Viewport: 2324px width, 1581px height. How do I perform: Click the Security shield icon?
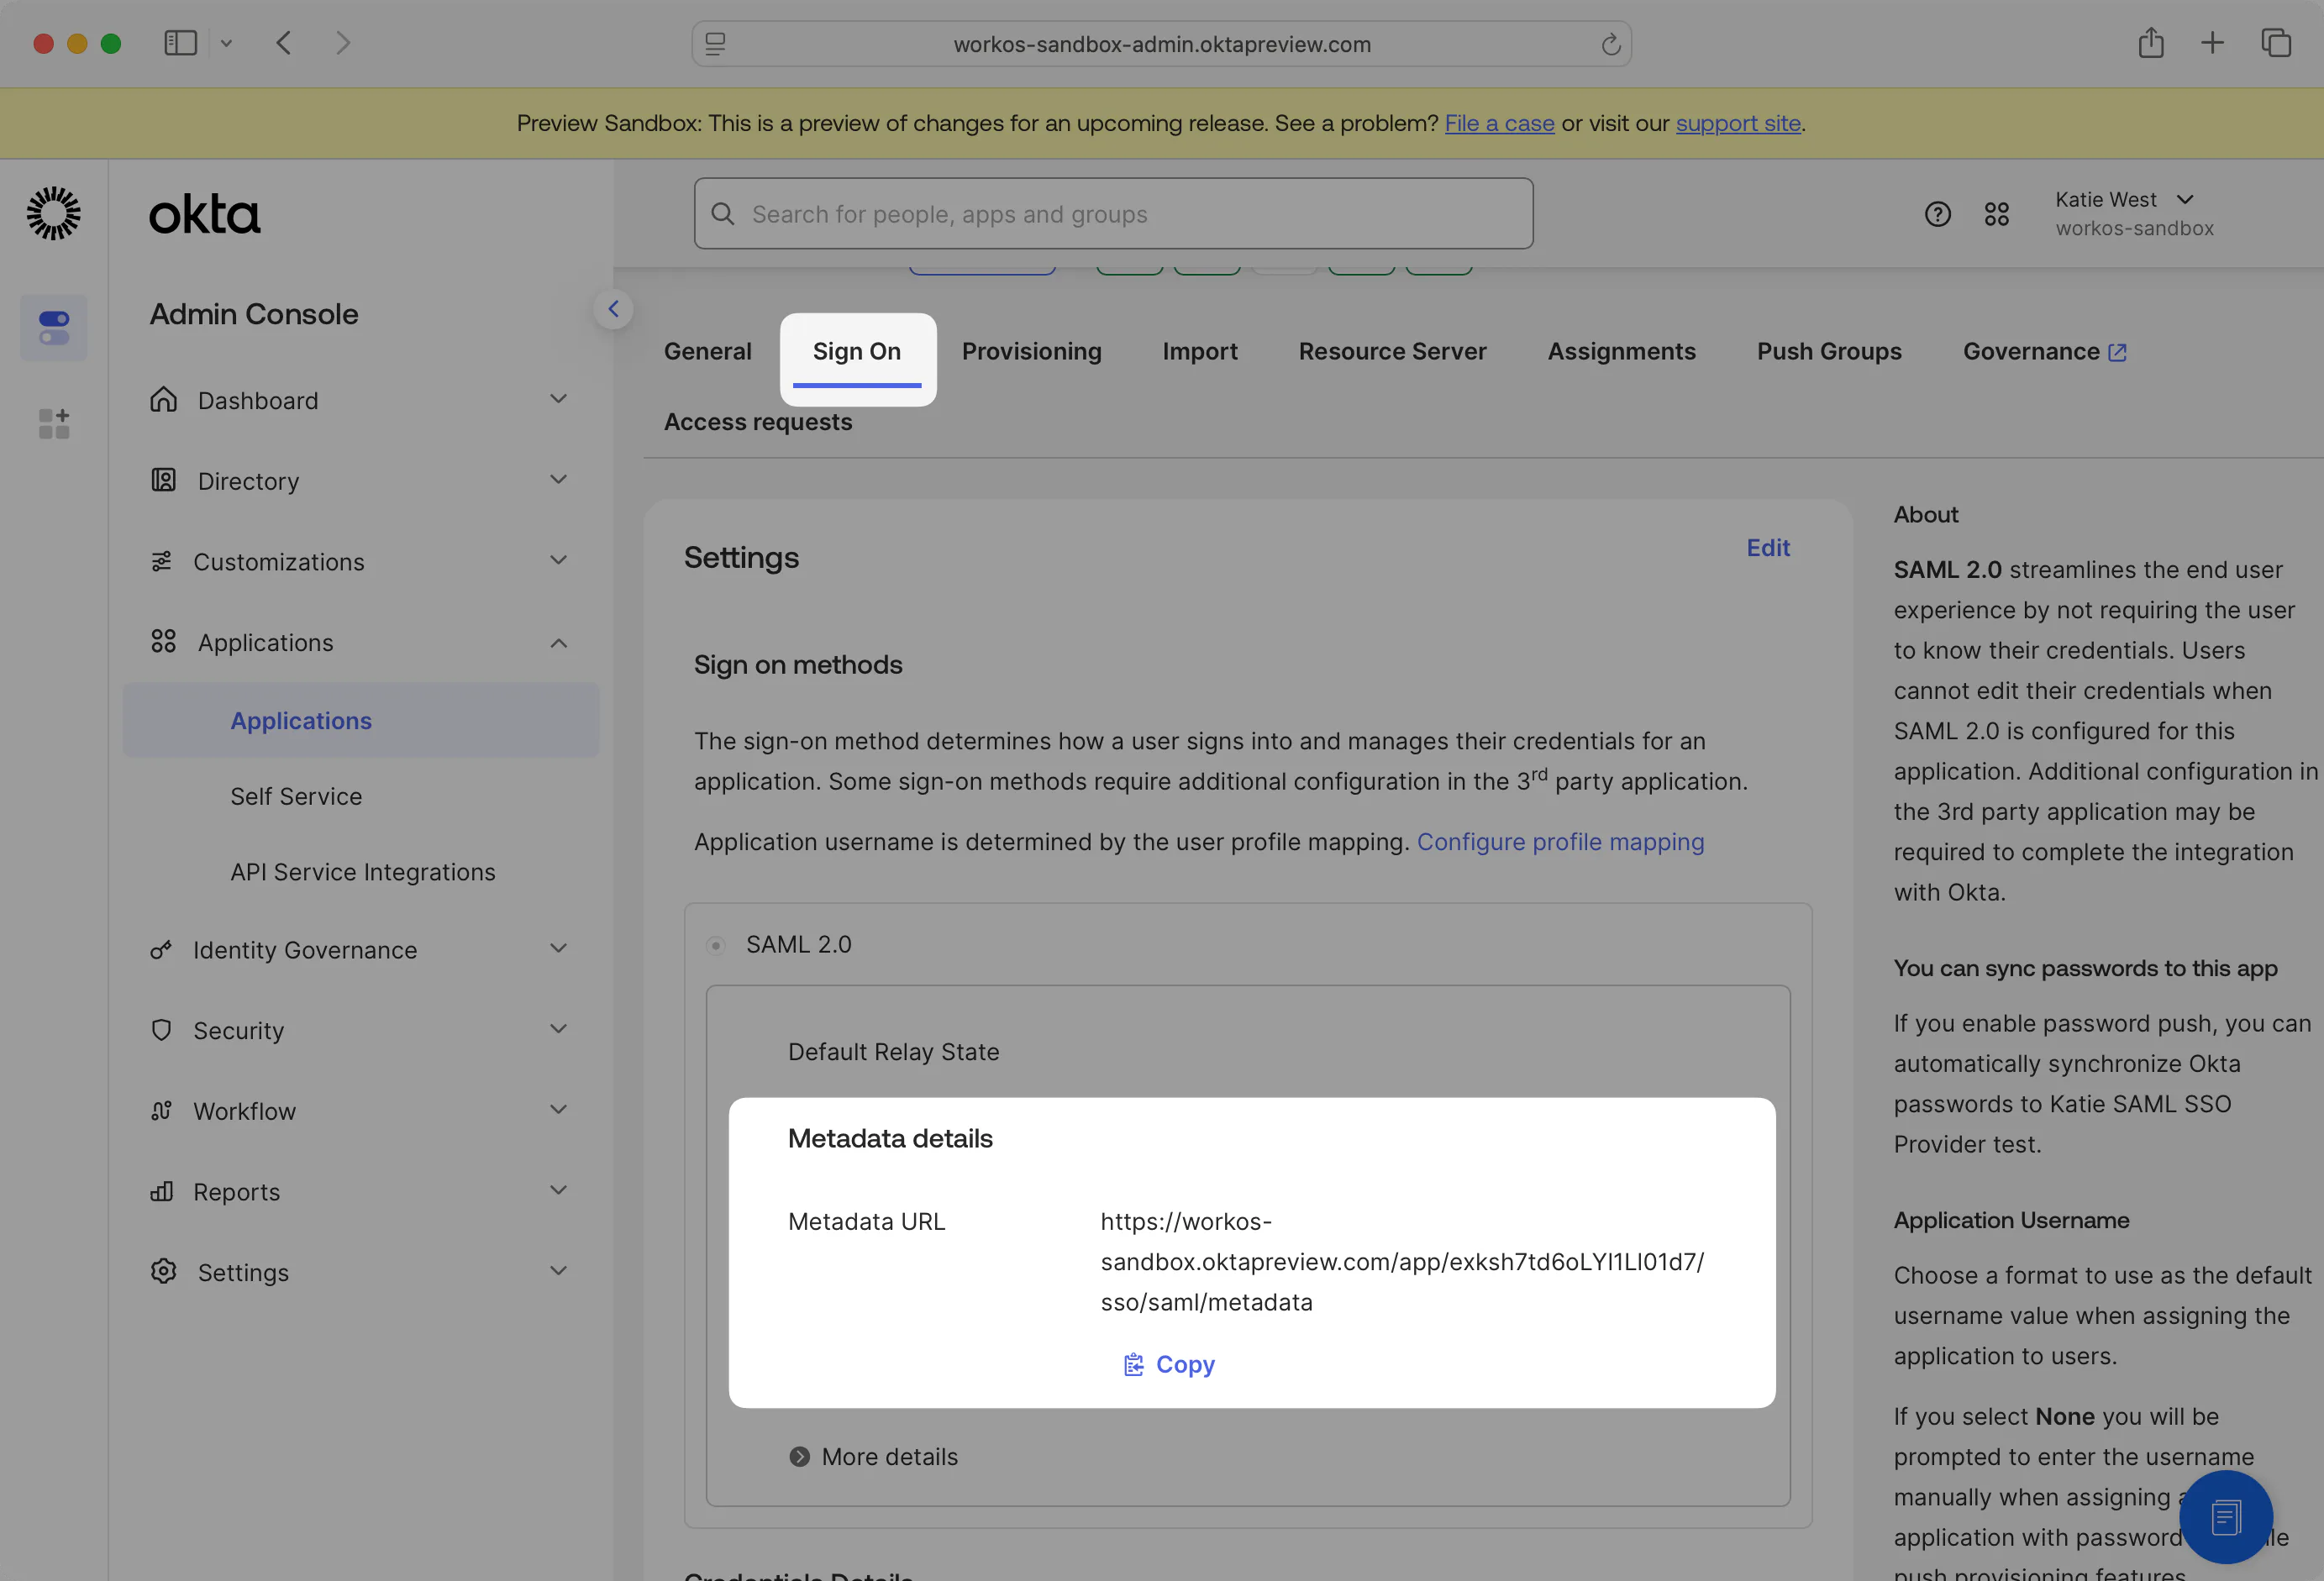click(x=161, y=1030)
